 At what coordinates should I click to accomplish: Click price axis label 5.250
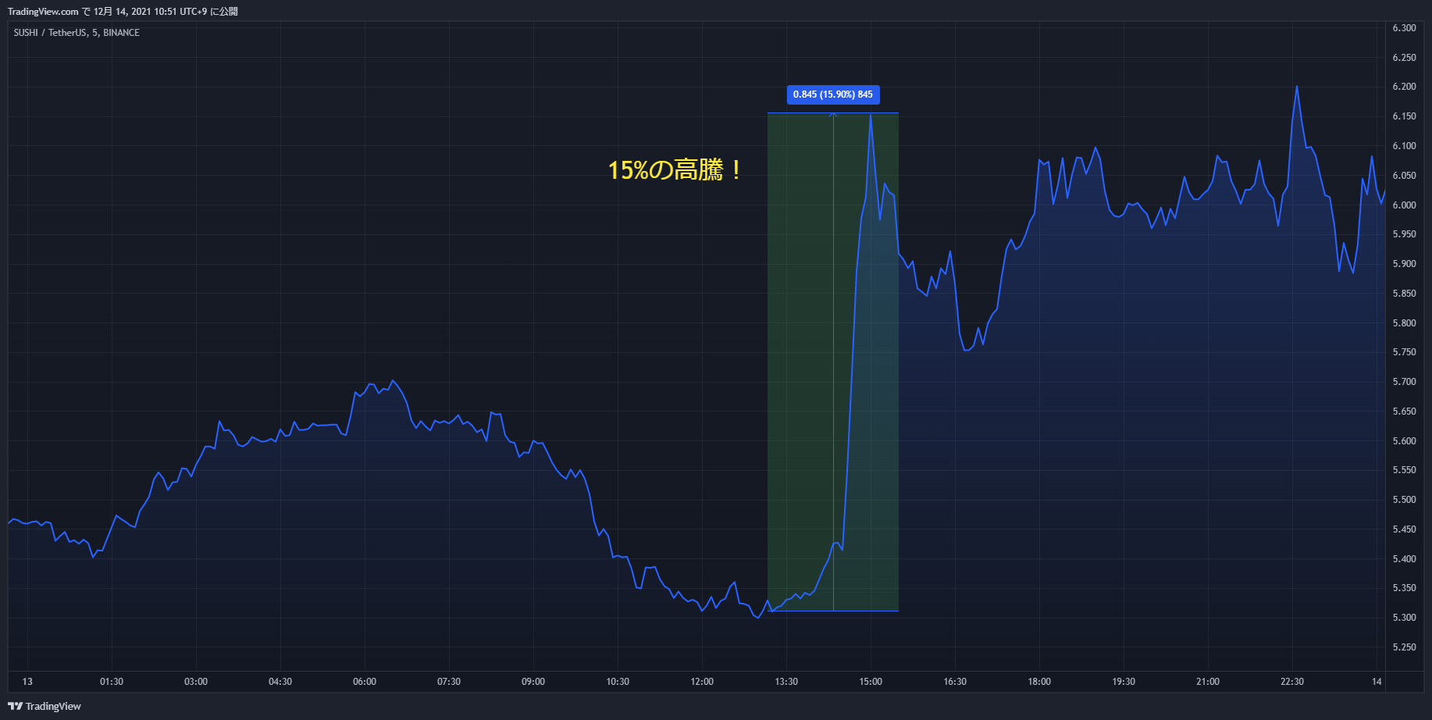1404,647
